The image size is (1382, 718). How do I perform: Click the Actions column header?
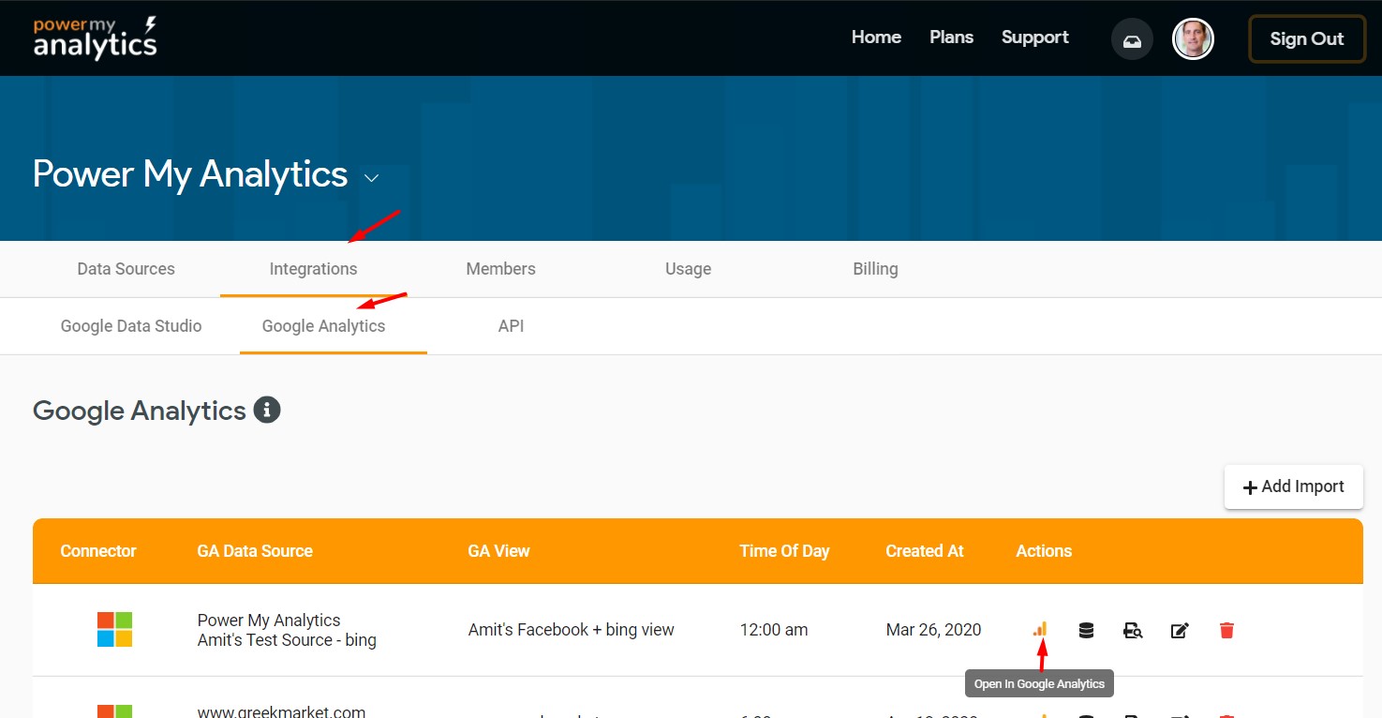tap(1044, 551)
